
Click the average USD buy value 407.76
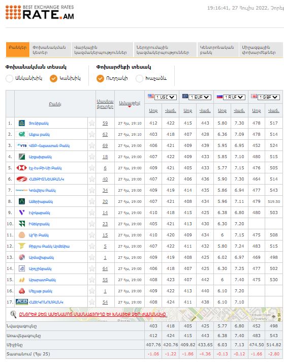(153, 345)
